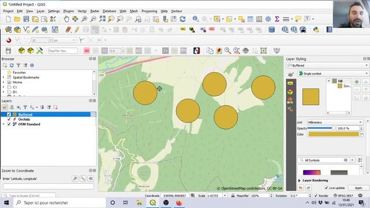Open the Field Calculator icon
Viewport: 370px width, 208px height.
point(259,19)
